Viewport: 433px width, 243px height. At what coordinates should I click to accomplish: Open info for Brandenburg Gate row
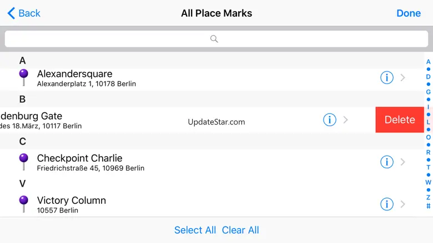coord(330,120)
